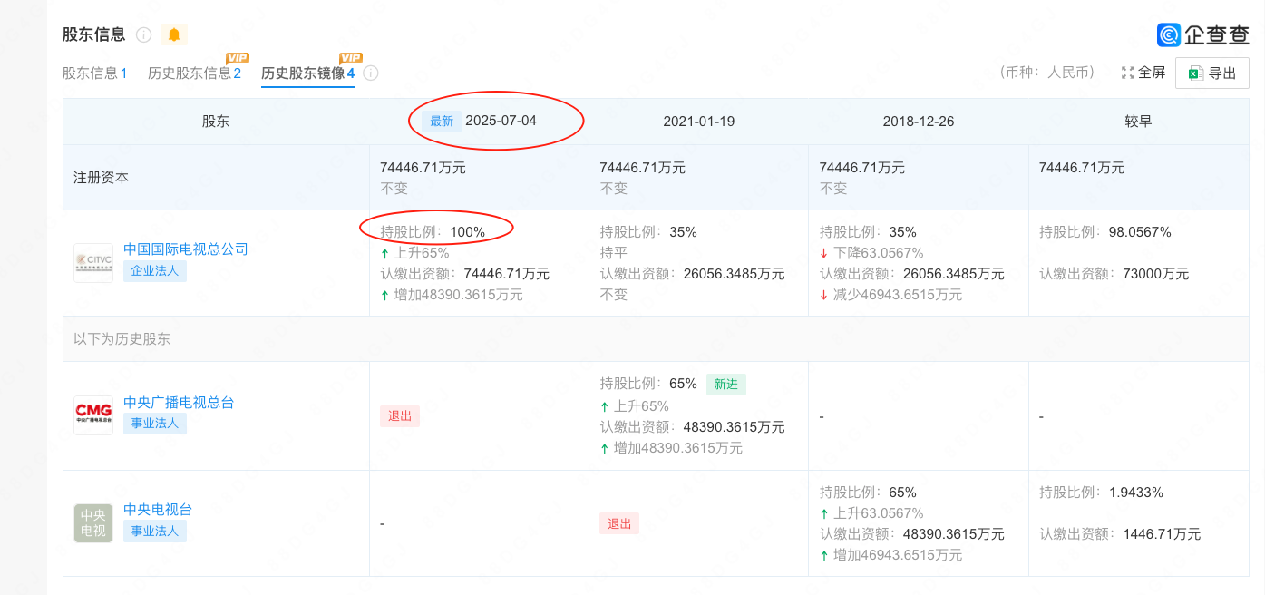Click the 股东 column header

(216, 121)
